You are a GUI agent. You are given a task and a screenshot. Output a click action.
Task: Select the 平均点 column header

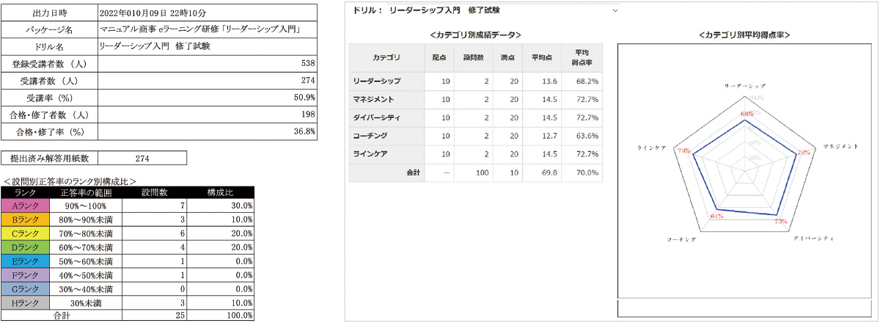point(542,57)
